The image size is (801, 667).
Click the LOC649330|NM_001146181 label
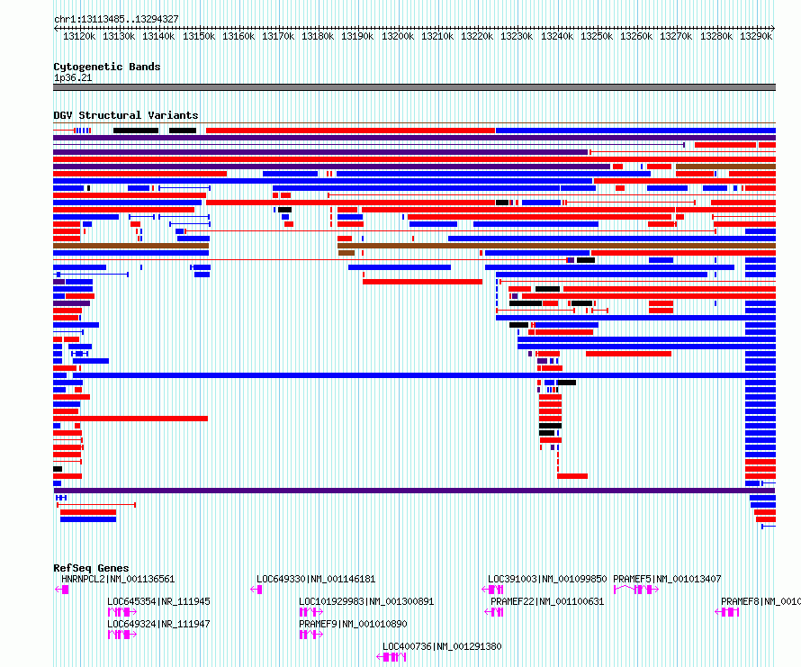coord(316,579)
